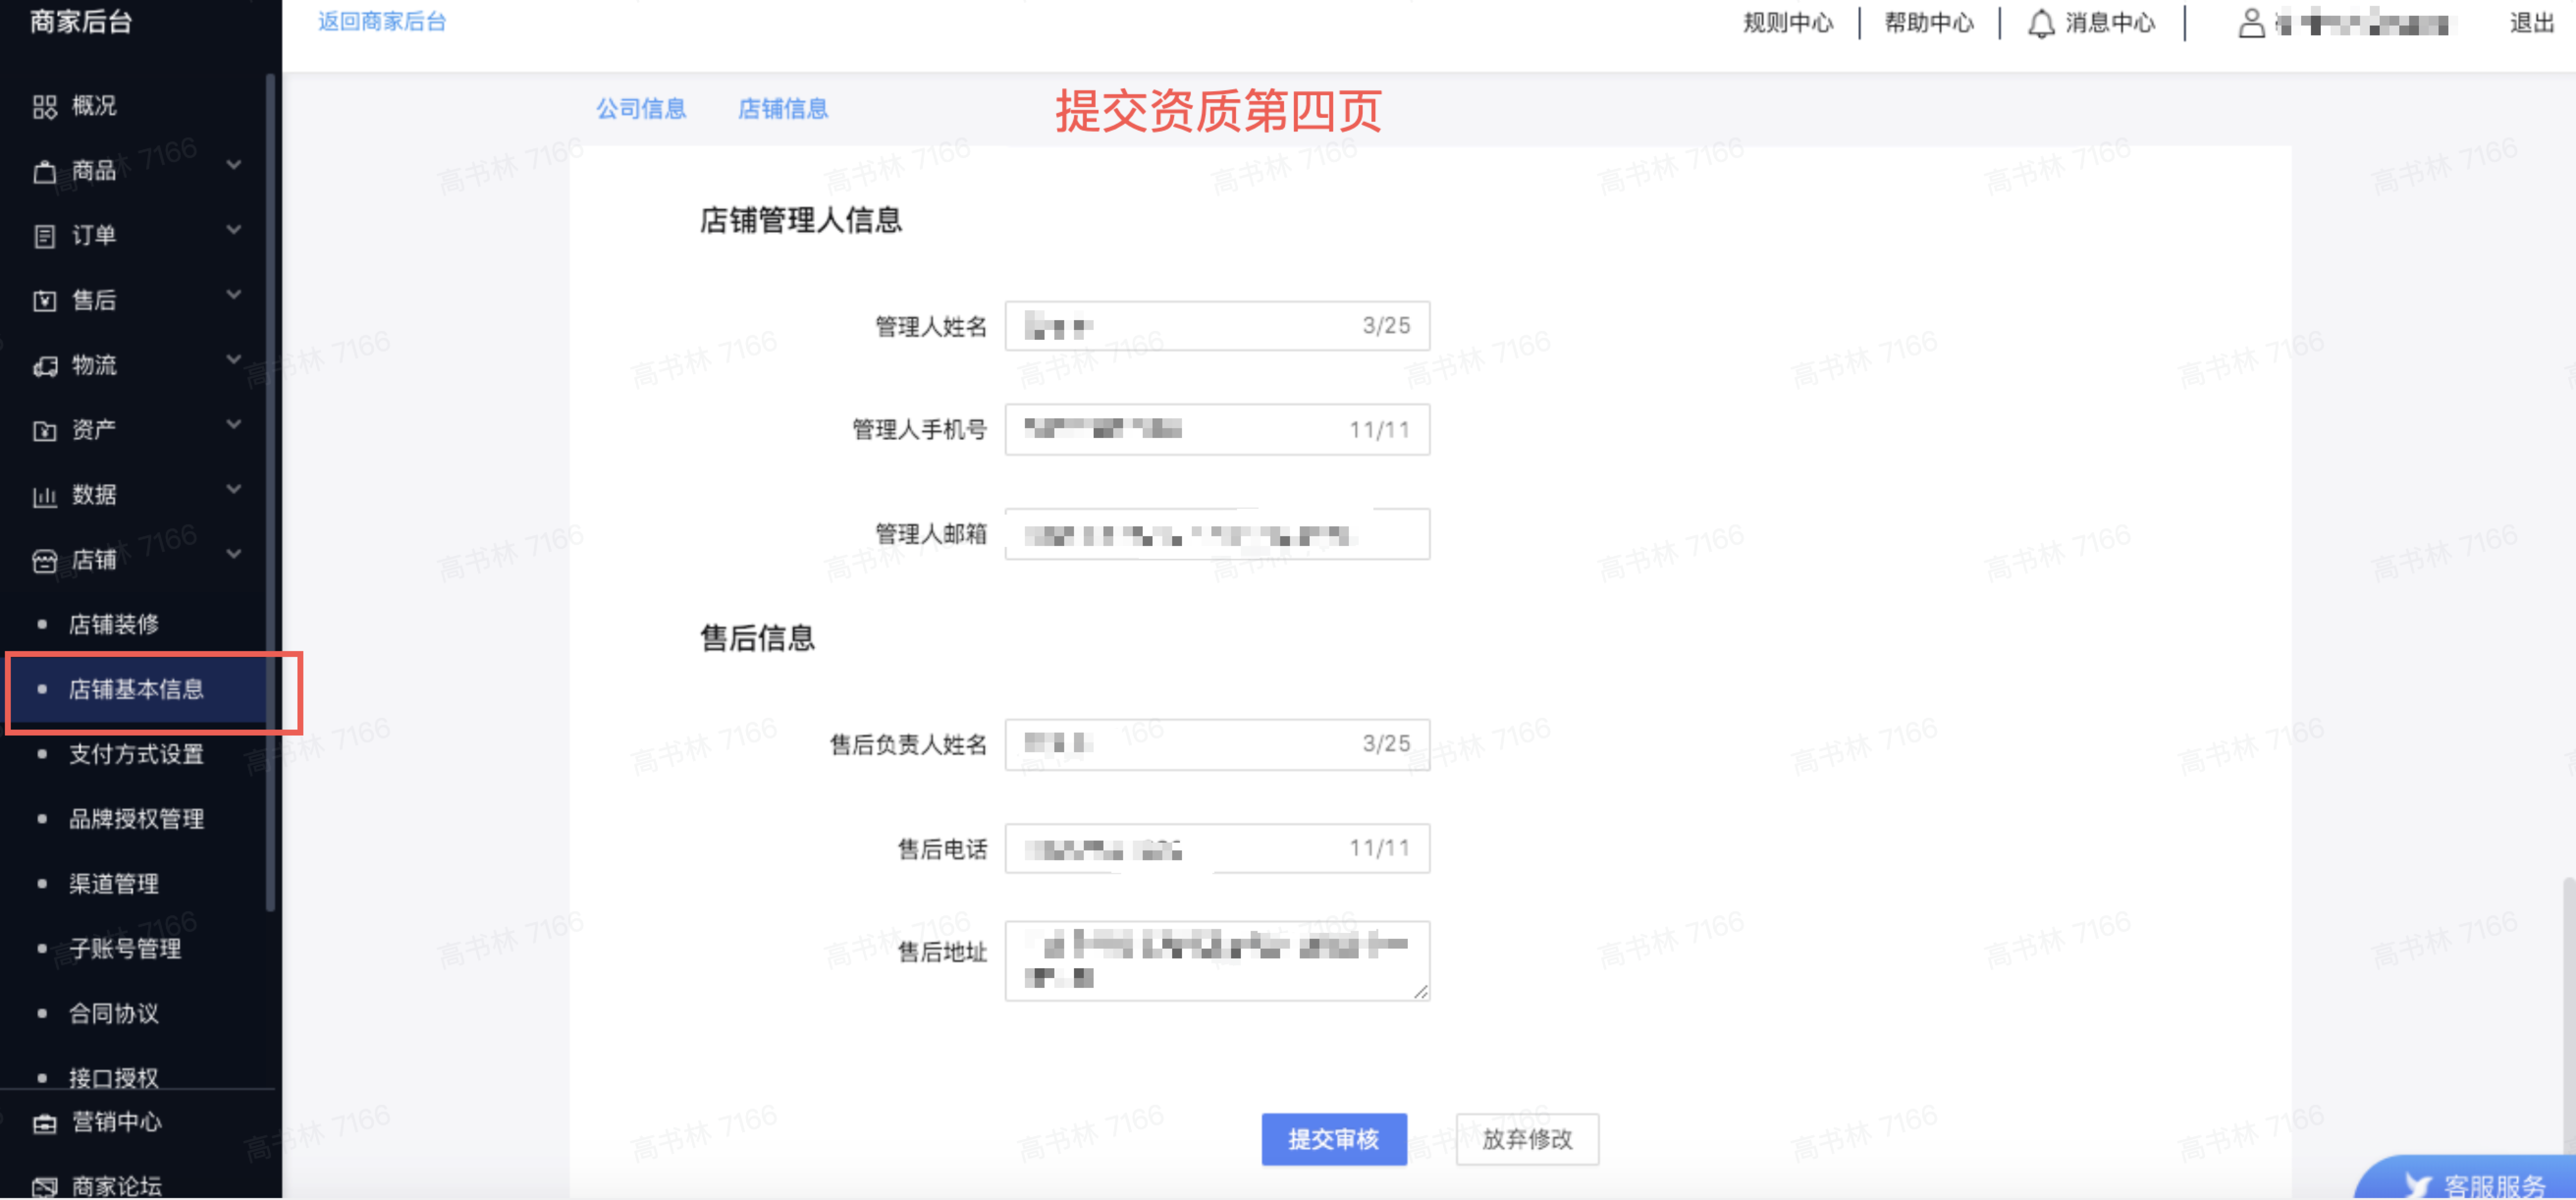Expand the 资产 menu chevron
Viewport: 2576px width, 1200px height.
point(234,424)
